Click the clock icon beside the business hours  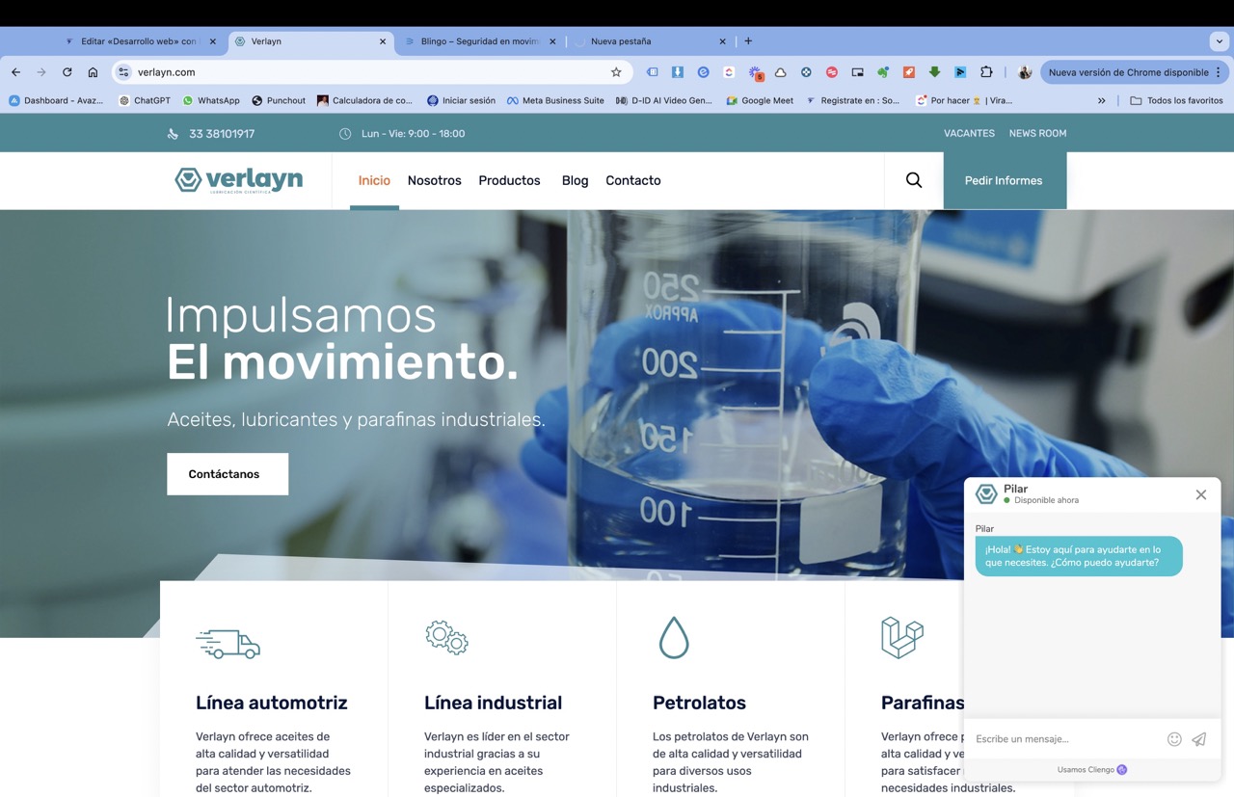coord(344,133)
